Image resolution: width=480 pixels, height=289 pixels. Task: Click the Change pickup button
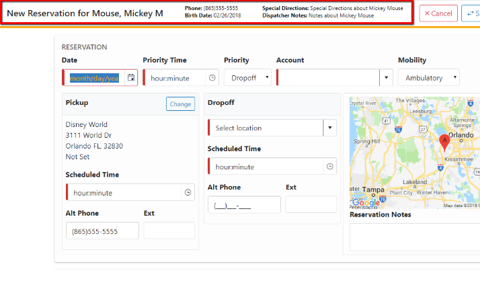[x=180, y=104]
